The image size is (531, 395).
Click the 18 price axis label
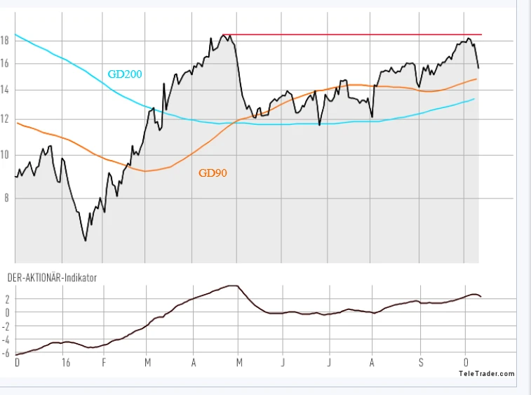pyautogui.click(x=5, y=41)
